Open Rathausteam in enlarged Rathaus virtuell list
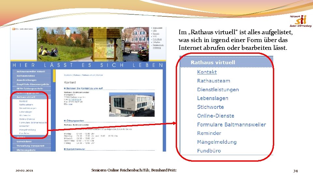This screenshot has width=313, height=176. point(214,81)
